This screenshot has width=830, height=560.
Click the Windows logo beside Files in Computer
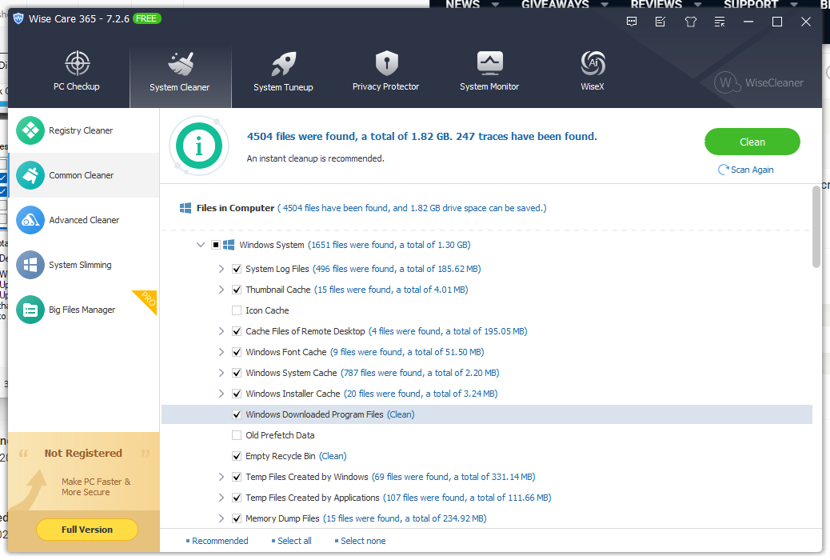click(186, 208)
